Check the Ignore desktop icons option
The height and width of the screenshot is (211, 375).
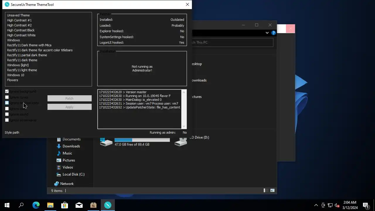click(7, 103)
